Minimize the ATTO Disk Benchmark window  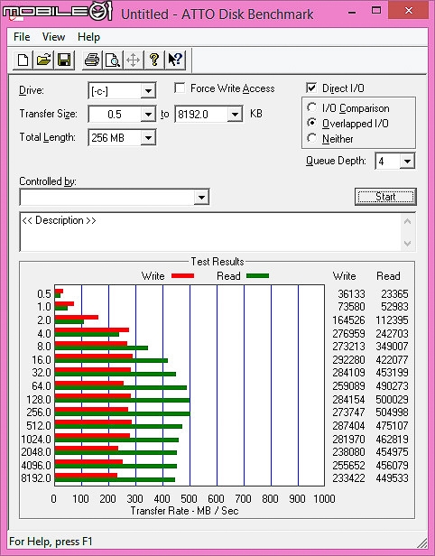click(352, 12)
